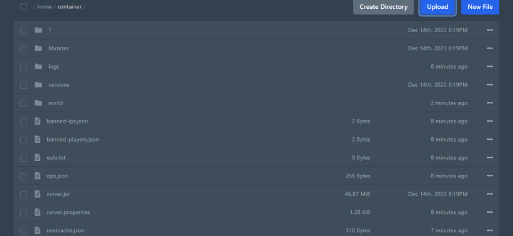Tick the select-all checkbox beside breadcrumb

[23, 6]
